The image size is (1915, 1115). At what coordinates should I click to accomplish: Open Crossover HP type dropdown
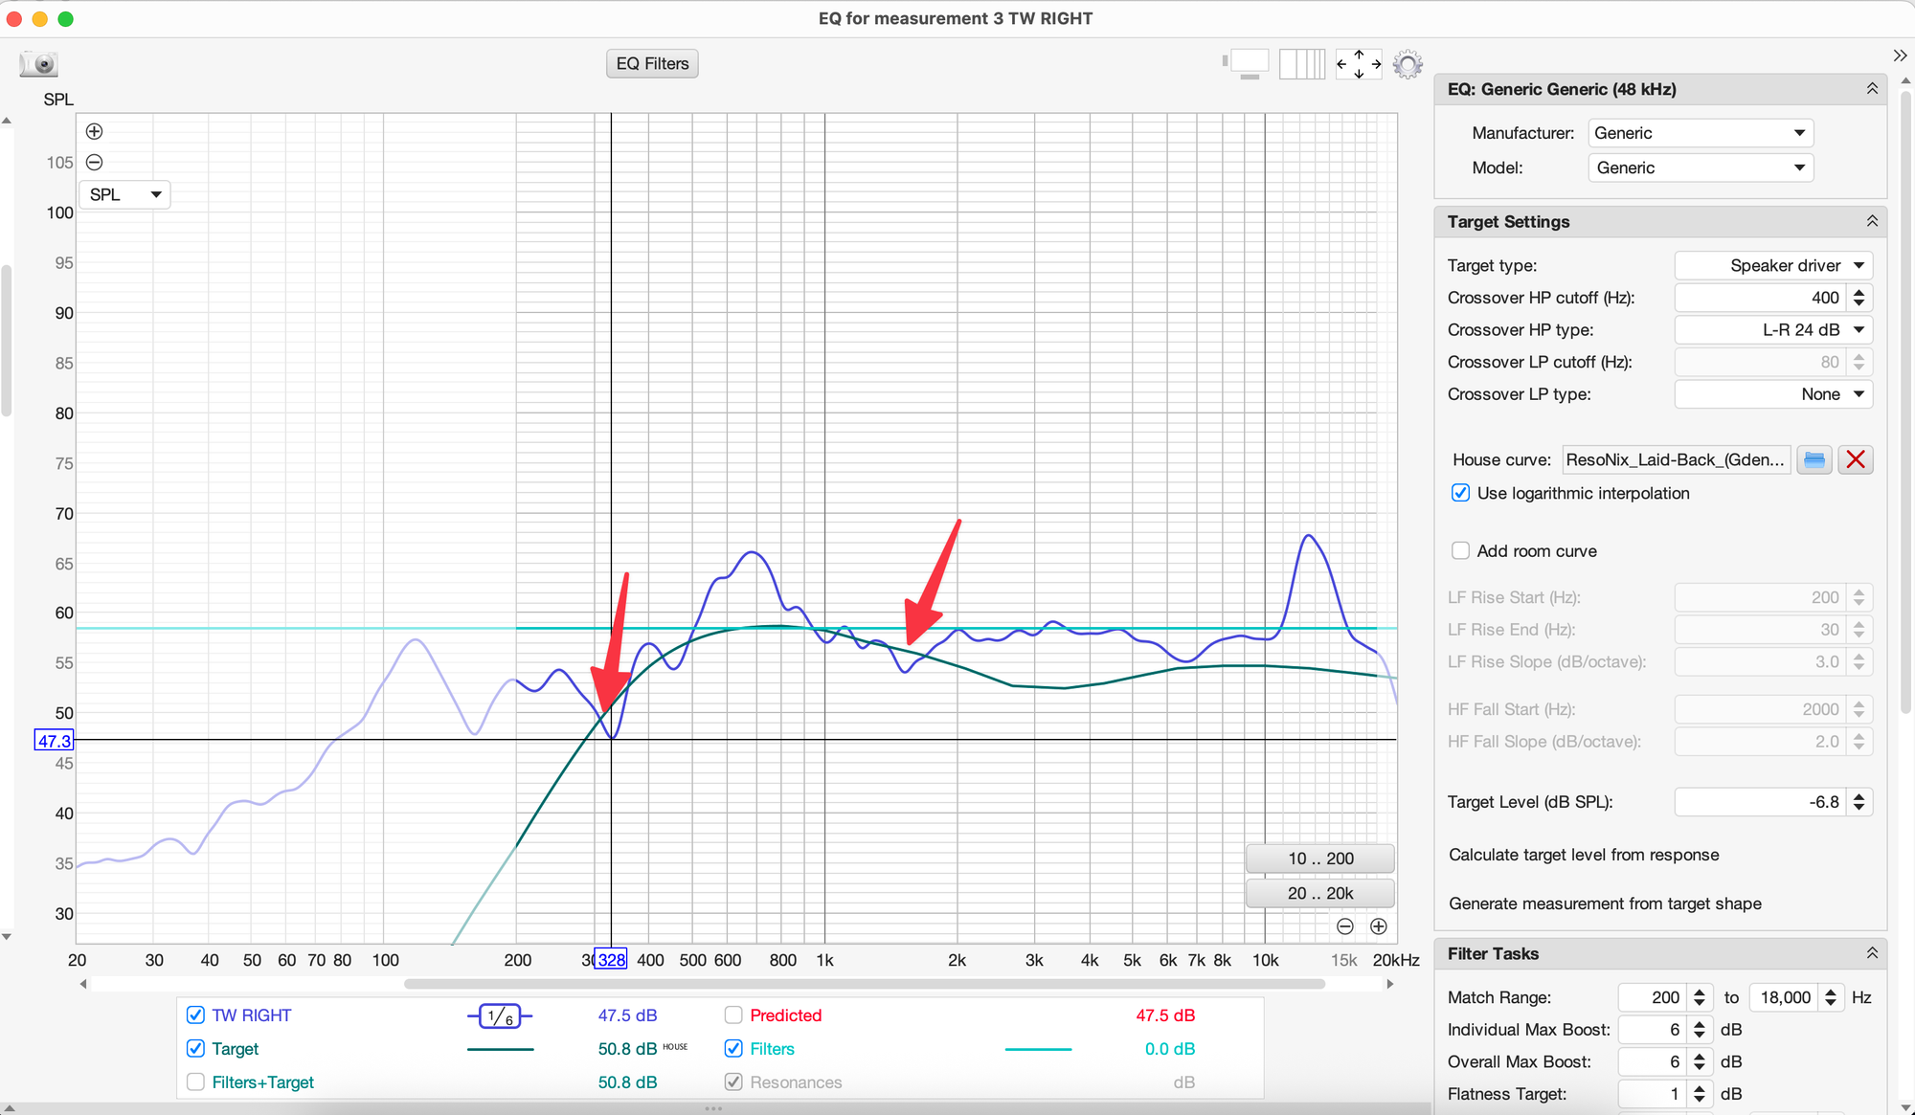pos(1773,330)
